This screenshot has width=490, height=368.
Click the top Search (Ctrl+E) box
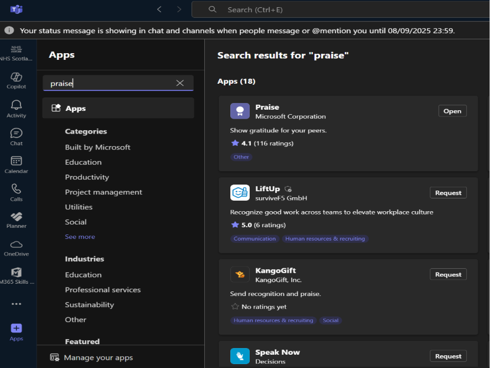(x=341, y=10)
